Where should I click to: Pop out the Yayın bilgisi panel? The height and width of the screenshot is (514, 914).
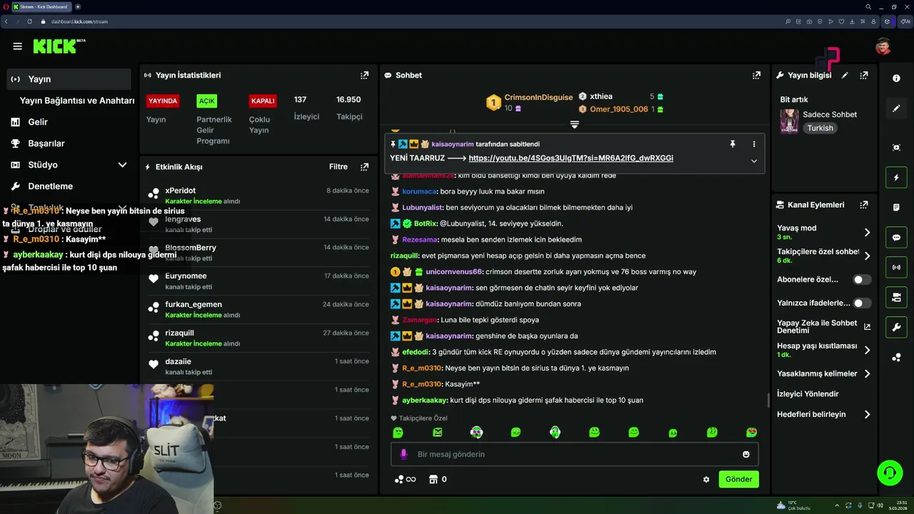pyautogui.click(x=864, y=75)
